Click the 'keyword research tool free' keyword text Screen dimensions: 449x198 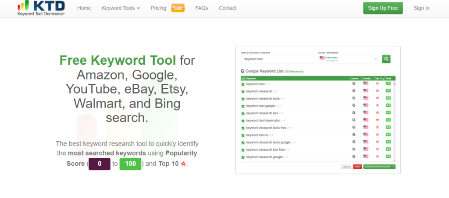(265, 149)
